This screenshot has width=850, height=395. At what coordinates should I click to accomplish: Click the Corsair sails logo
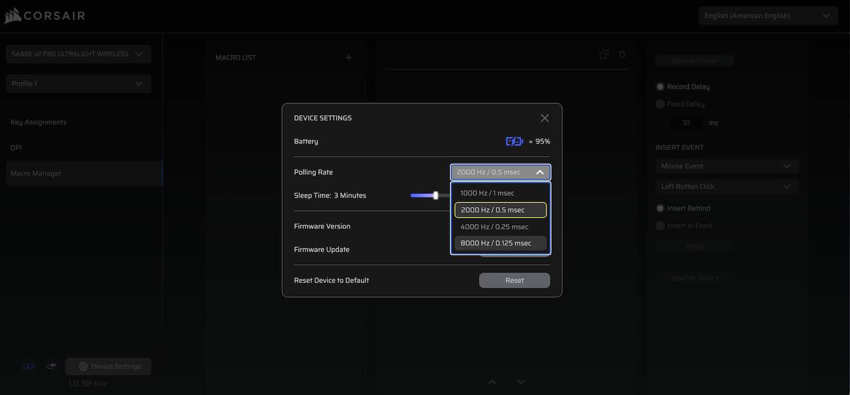pyautogui.click(x=12, y=16)
